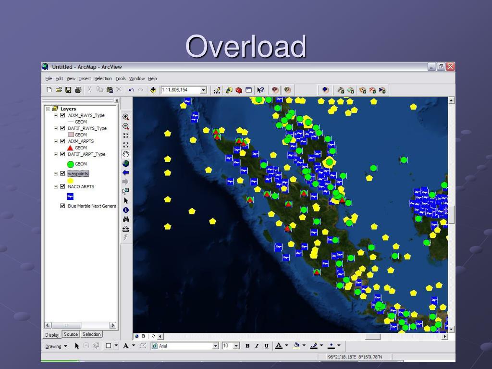Click map vertical scrollbar down arrow
The image size is (492, 369).
[x=451, y=330]
